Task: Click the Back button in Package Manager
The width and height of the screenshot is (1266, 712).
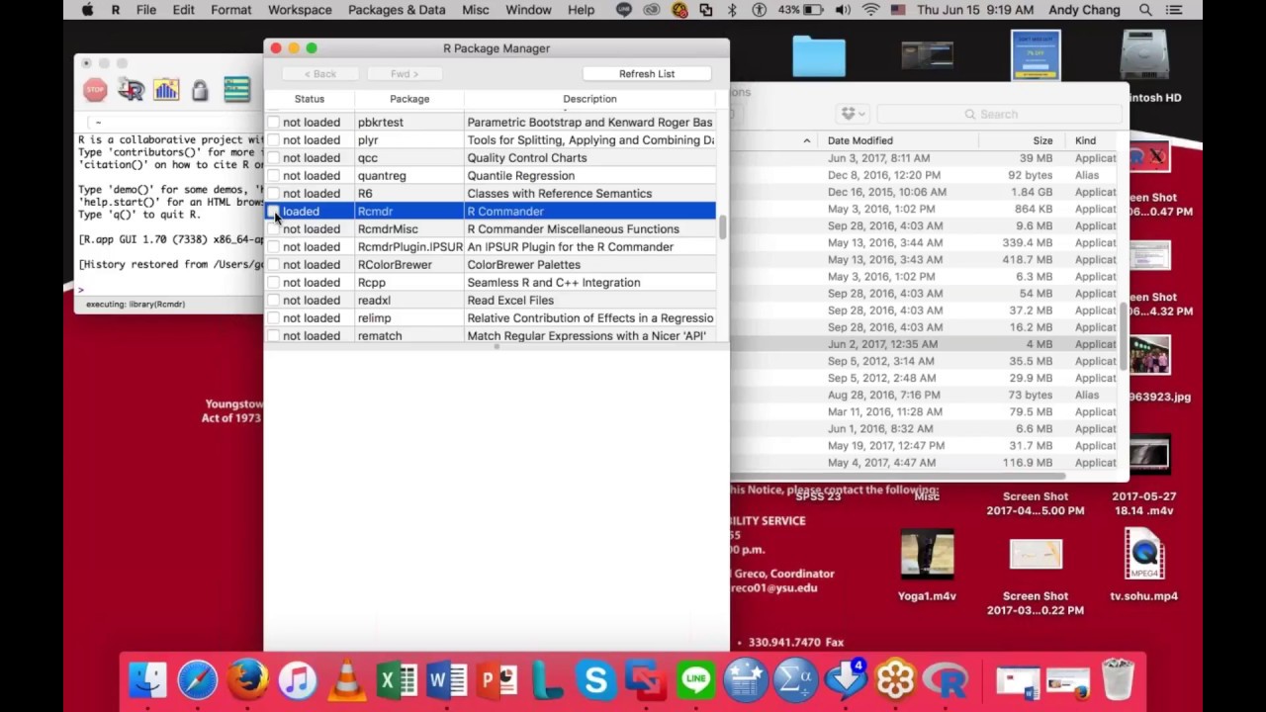Action: click(x=319, y=73)
